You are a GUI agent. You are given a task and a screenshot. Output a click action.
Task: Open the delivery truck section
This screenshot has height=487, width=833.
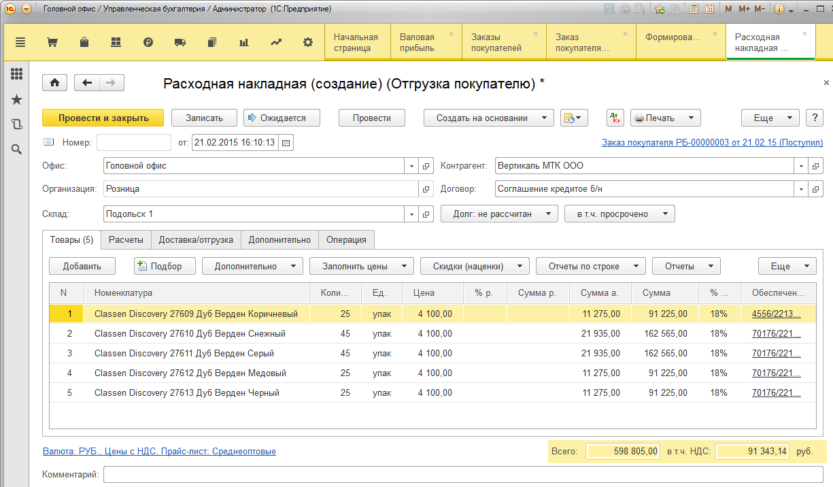coord(180,42)
